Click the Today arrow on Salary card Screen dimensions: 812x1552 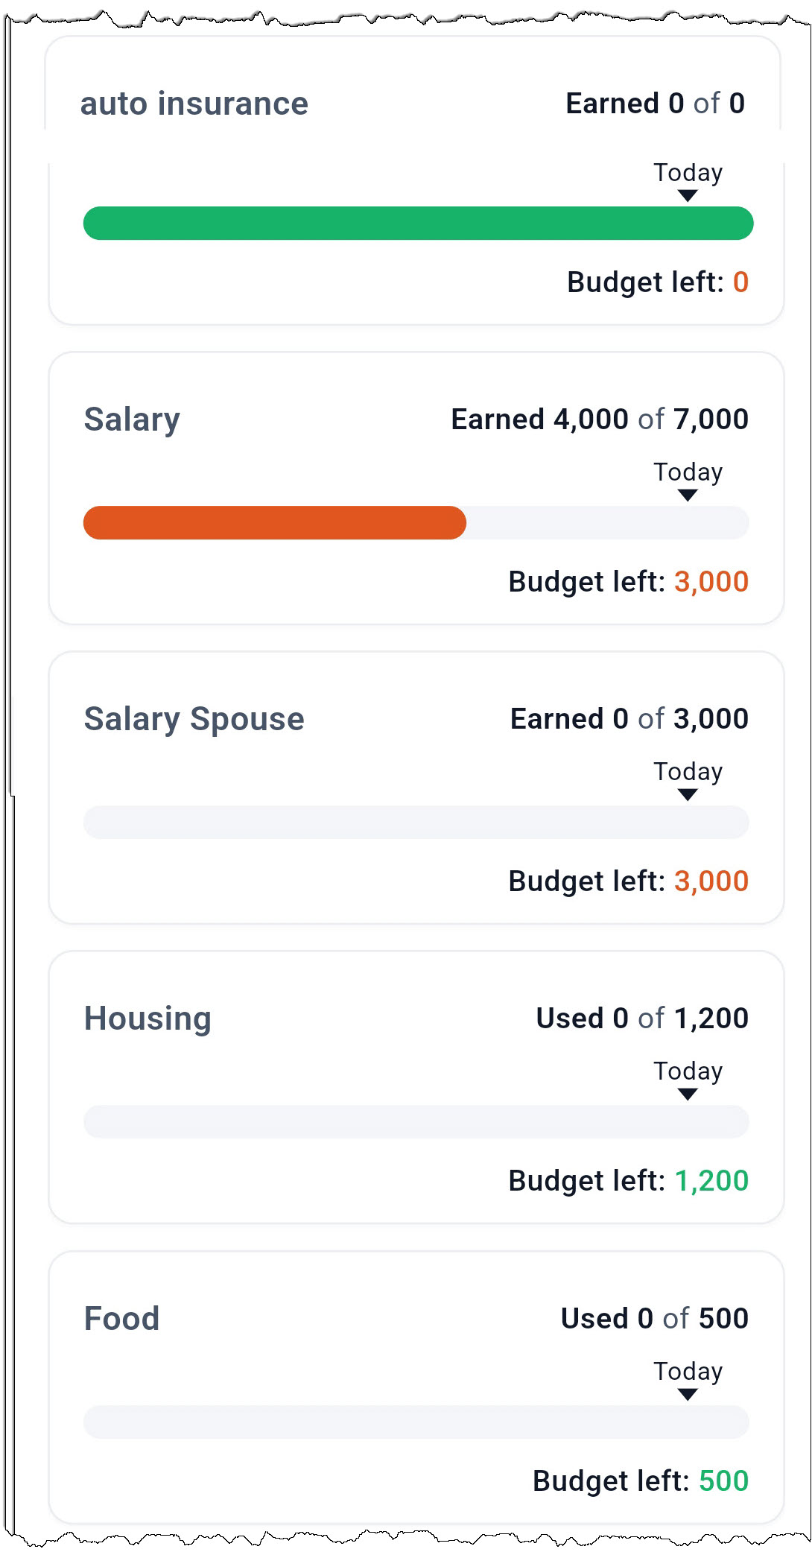pos(688,495)
